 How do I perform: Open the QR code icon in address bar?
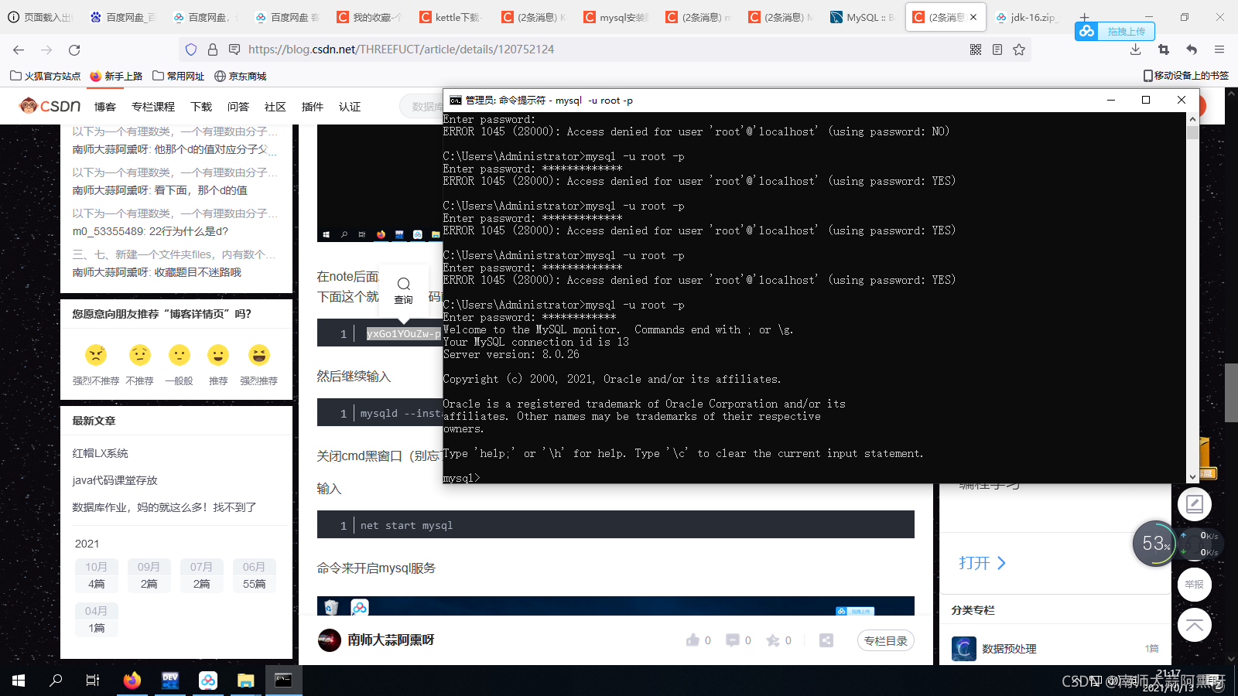point(976,49)
